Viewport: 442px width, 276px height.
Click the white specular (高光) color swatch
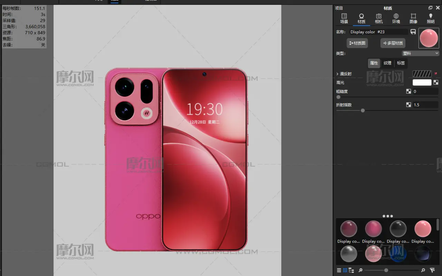[x=422, y=82]
